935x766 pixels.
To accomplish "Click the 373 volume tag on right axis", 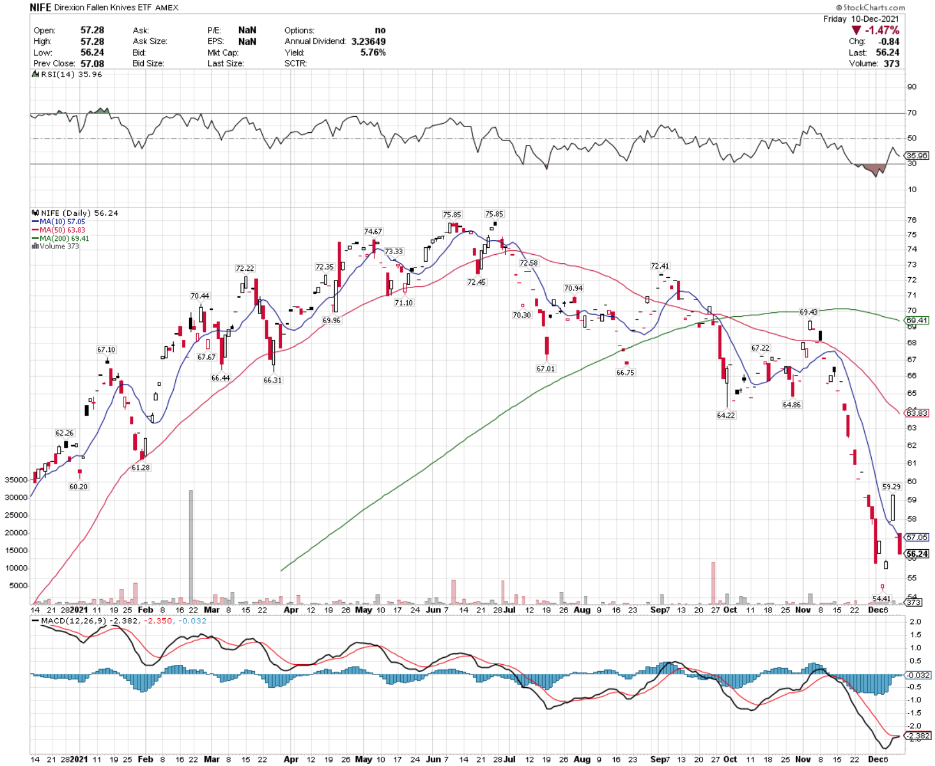I will pyautogui.click(x=913, y=602).
